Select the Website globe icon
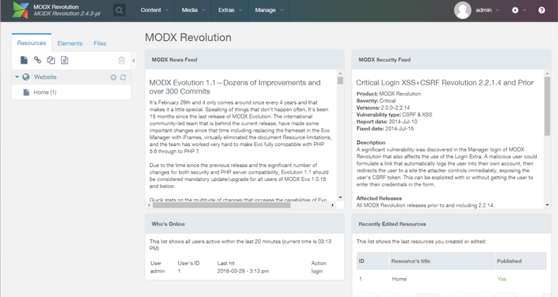Viewport: 558px width, 297px height. [26, 77]
